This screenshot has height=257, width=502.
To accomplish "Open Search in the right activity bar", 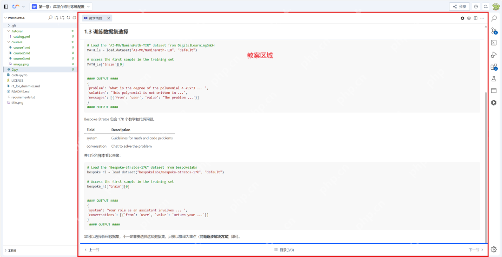I will pos(494,19).
